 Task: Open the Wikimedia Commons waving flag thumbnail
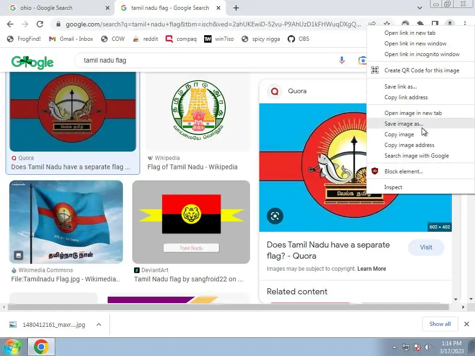(x=66, y=222)
